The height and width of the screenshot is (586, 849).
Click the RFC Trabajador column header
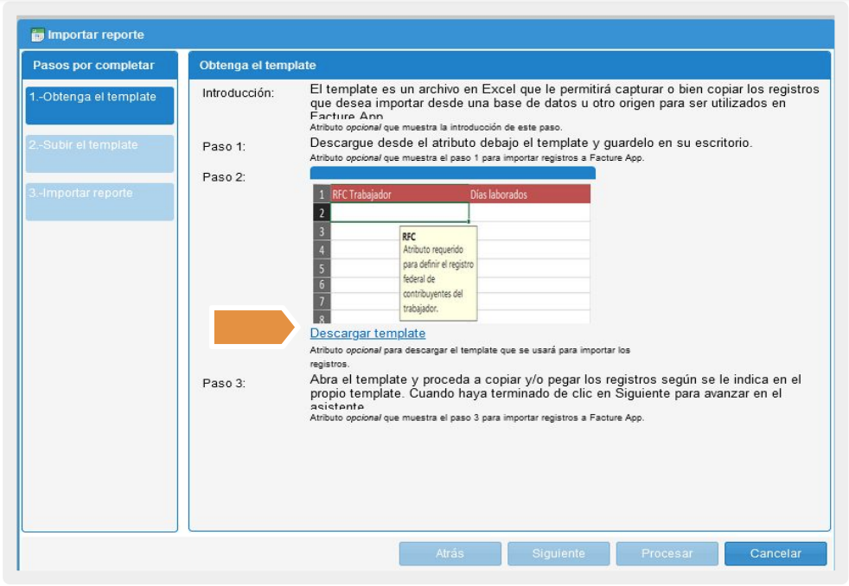click(x=399, y=194)
